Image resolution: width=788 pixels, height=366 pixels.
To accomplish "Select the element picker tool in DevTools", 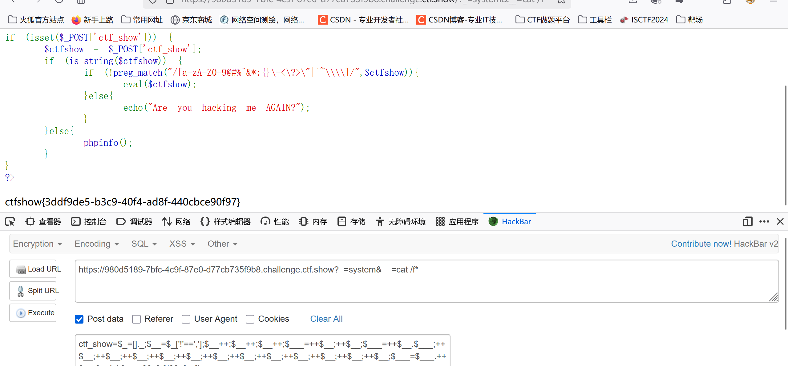I will (10, 221).
